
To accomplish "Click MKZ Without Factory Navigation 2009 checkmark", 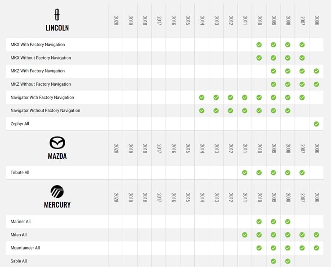I will coord(273,84).
